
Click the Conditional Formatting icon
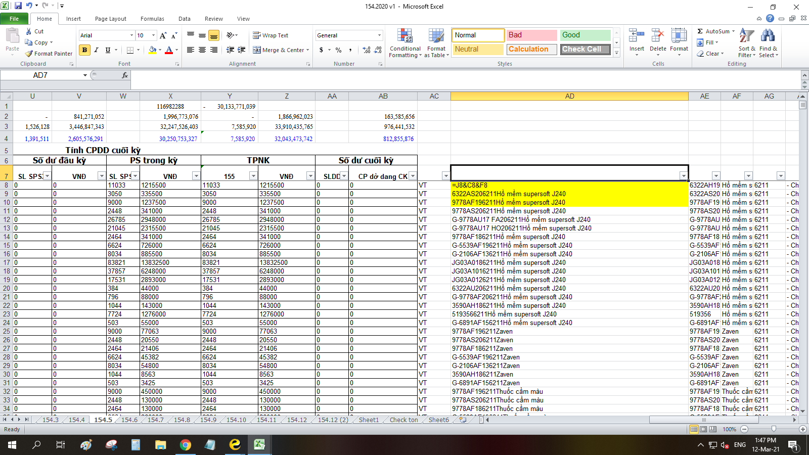[x=404, y=36]
